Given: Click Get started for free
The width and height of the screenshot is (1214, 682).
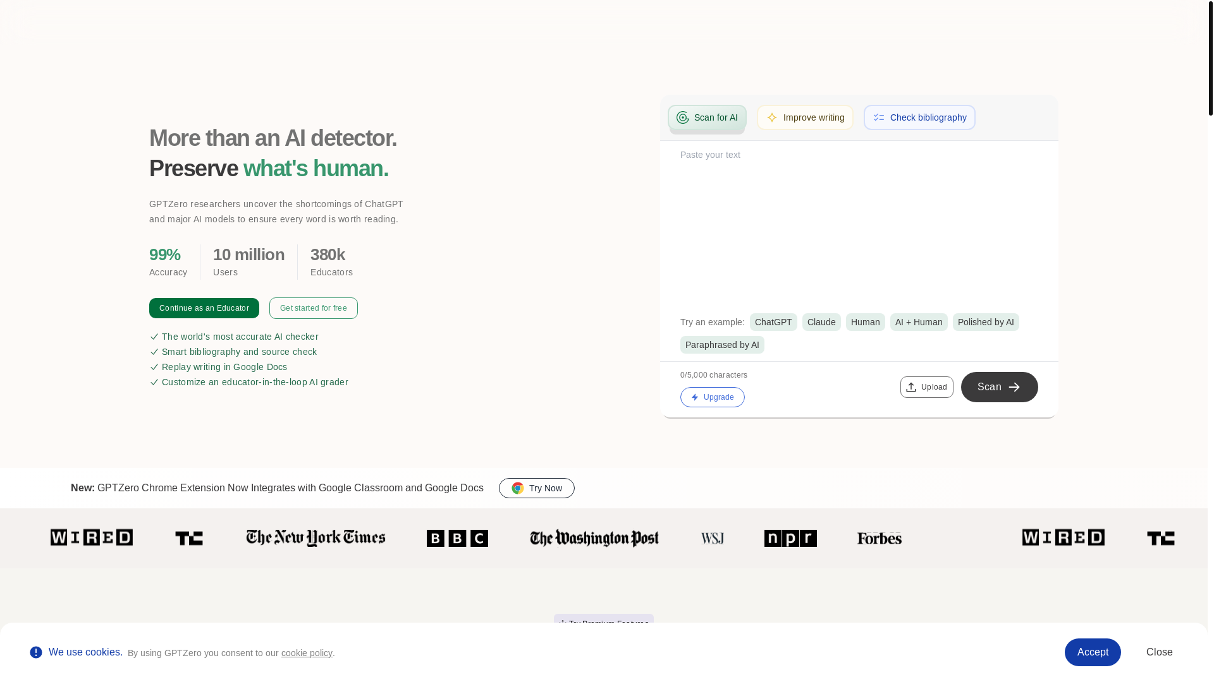Looking at the screenshot, I should pyautogui.click(x=314, y=308).
